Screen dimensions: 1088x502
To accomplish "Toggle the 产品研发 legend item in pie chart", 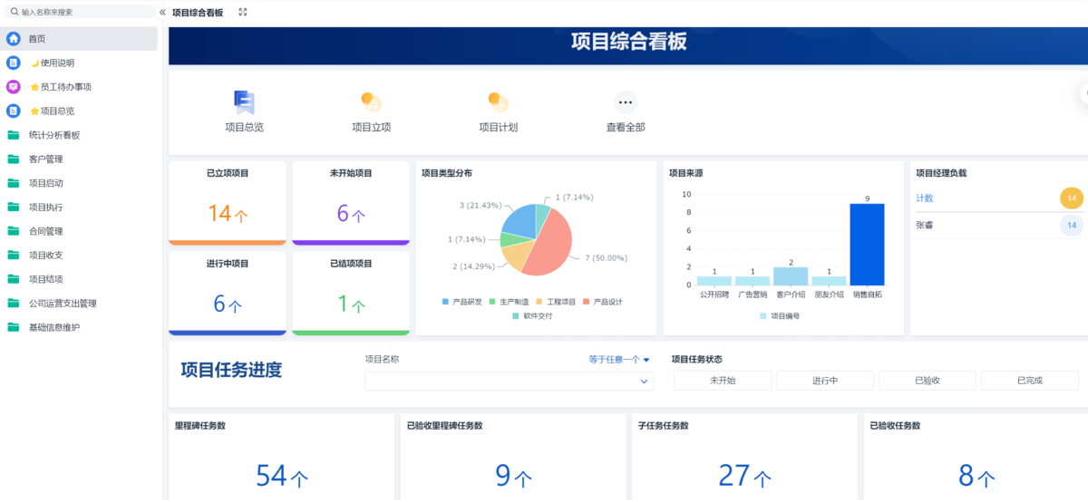I will (x=462, y=302).
